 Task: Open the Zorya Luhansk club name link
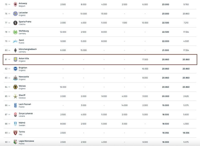26,113
